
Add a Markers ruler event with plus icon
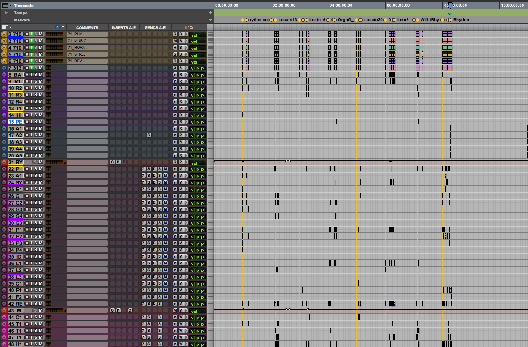pos(210,20)
